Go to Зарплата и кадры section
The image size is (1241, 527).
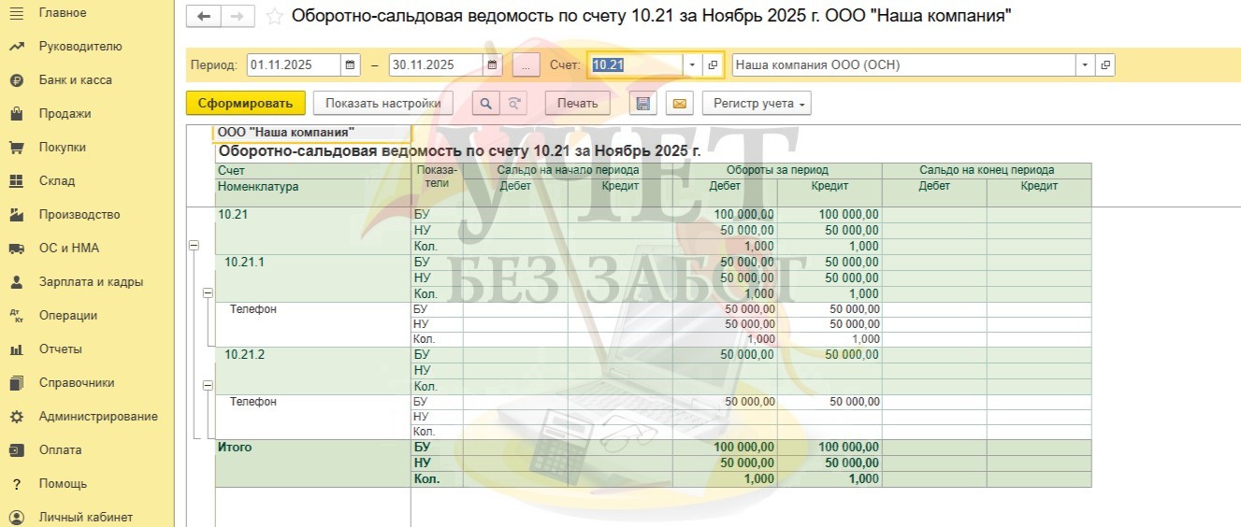[91, 282]
